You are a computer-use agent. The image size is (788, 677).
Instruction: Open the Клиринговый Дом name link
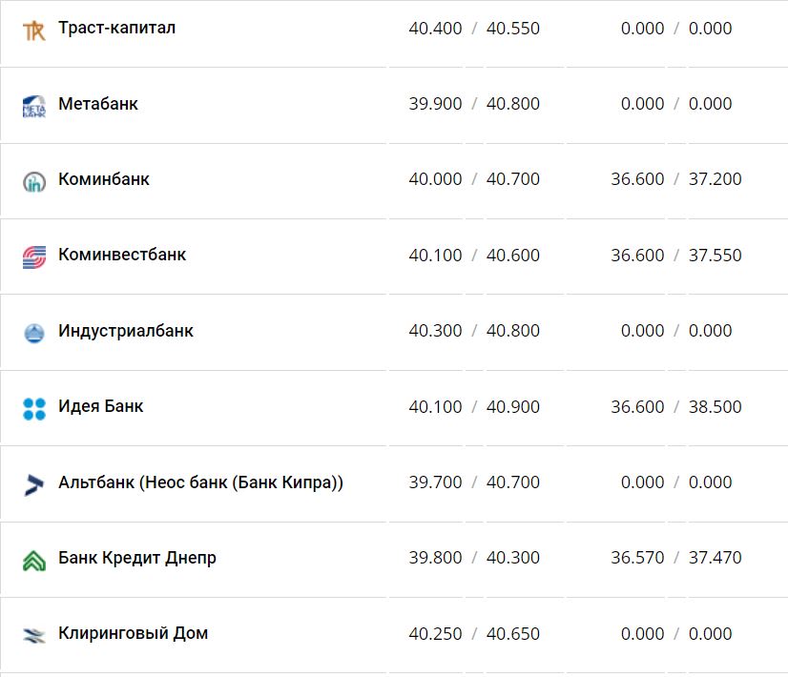(x=133, y=633)
